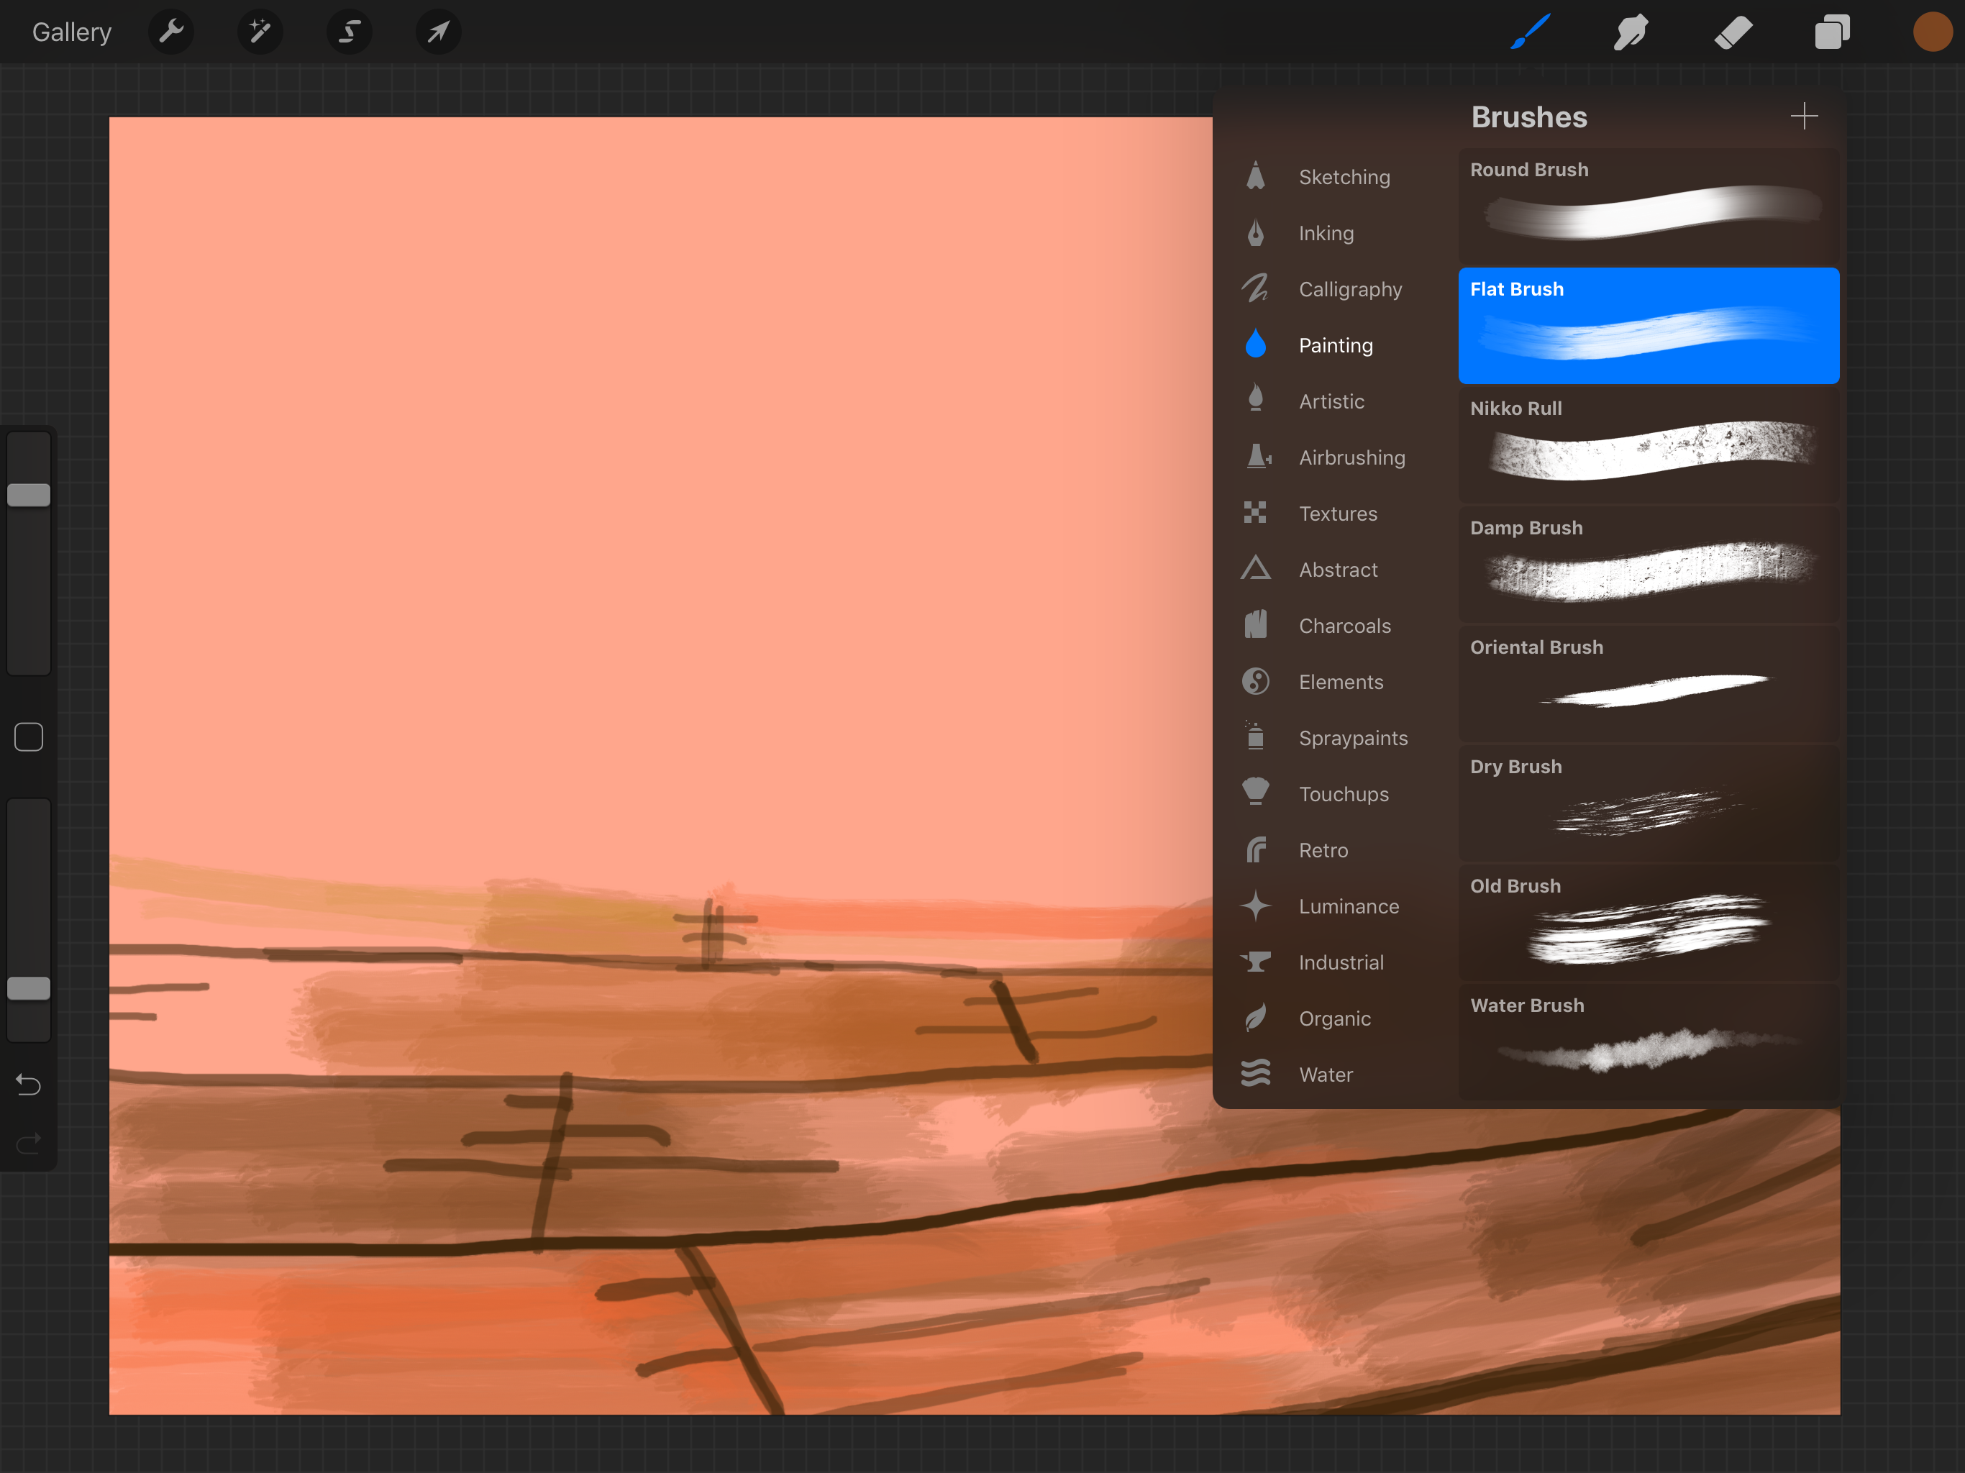Image resolution: width=1965 pixels, height=1473 pixels.
Task: Open the active color picker
Action: [x=1932, y=33]
